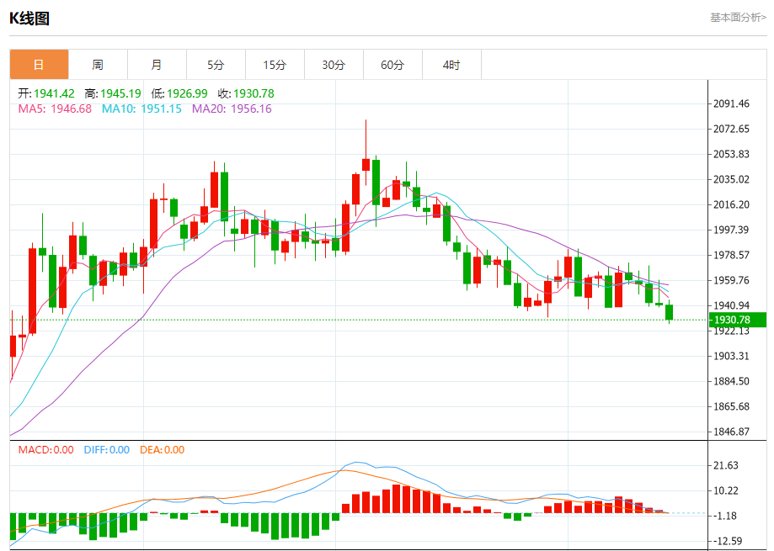The width and height of the screenshot is (774, 551).
Task: Click the 1978.57 price axis label
Action: pos(731,255)
